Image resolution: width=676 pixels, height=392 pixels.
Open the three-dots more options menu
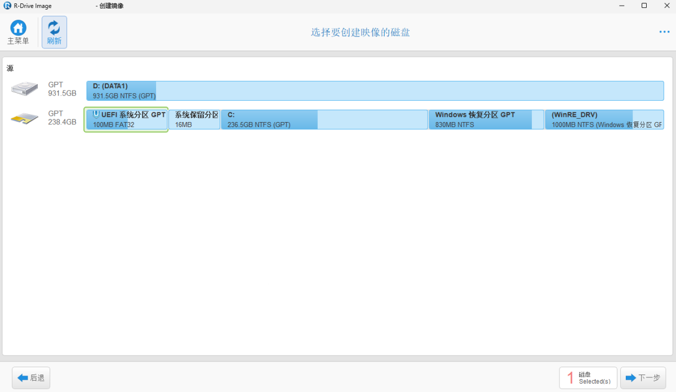664,32
